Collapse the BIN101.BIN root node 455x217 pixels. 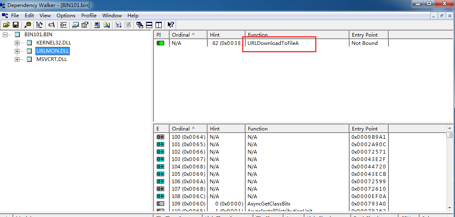point(5,35)
